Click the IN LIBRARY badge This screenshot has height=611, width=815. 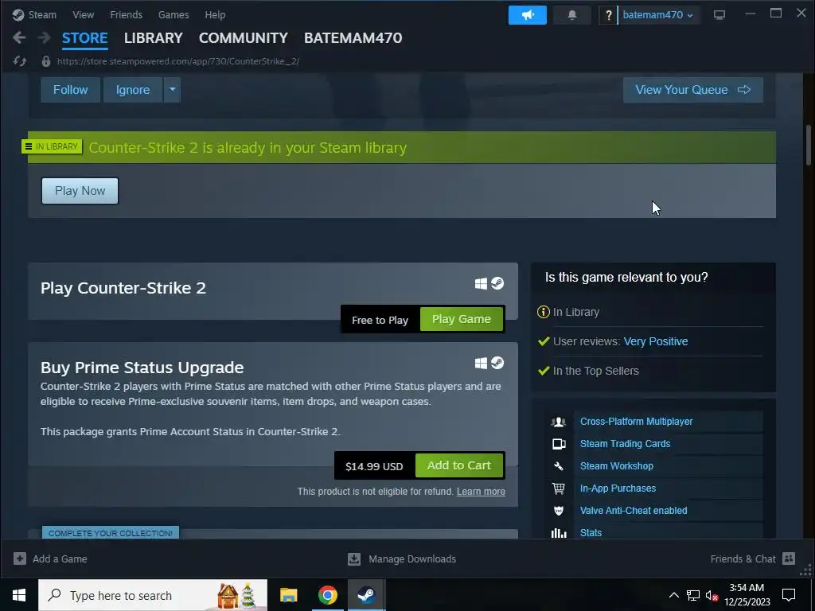(x=52, y=146)
